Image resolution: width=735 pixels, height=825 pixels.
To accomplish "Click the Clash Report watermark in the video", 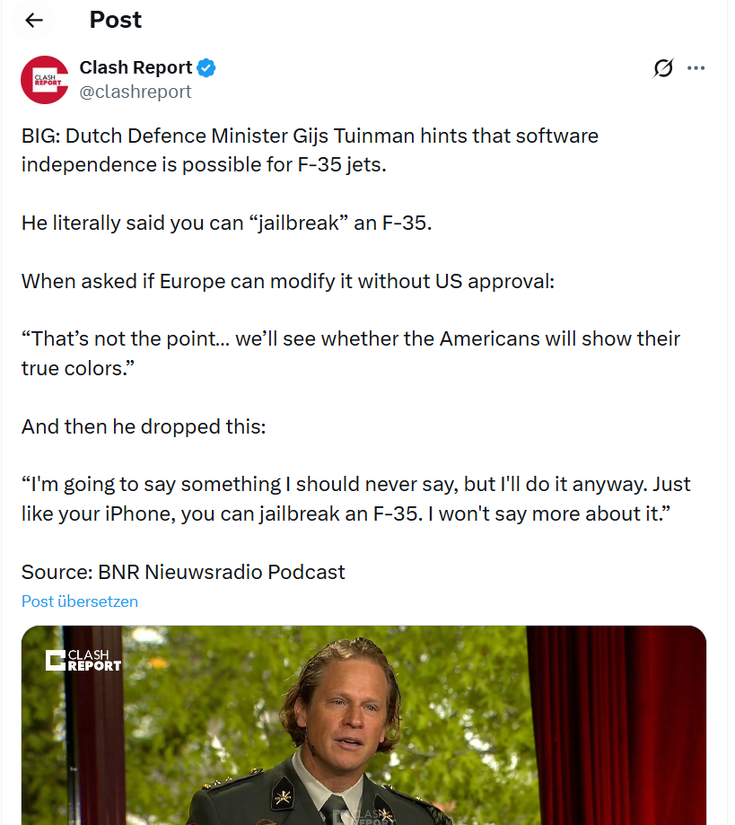I will 83,661.
